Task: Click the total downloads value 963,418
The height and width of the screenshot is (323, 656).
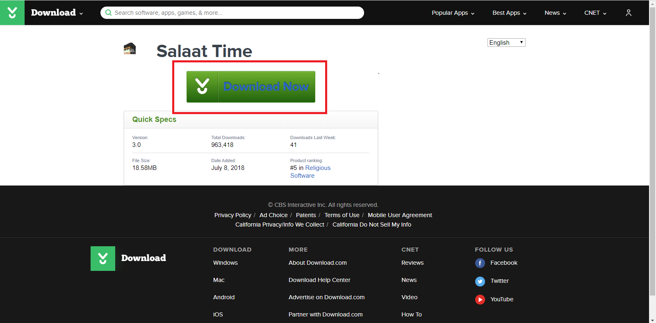Action: click(x=222, y=145)
